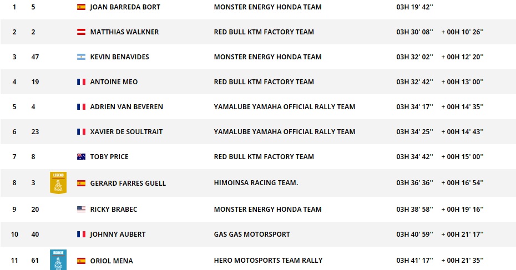This screenshot has height=270, width=516.
Task: Click the Rookie badge next to Oriol Mena
Action: (x=58, y=259)
